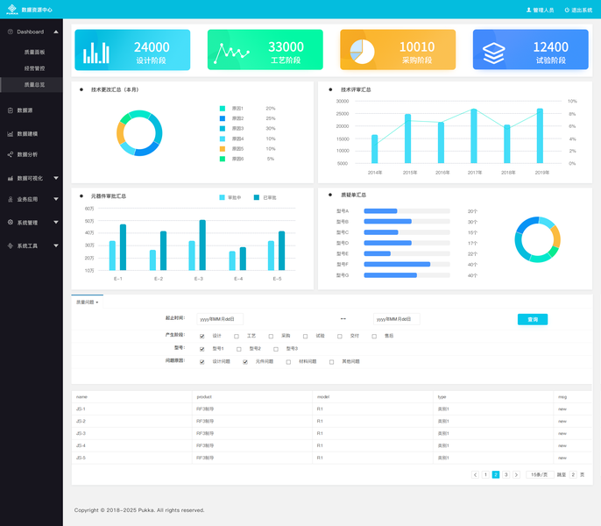The width and height of the screenshot is (601, 526).
Task: Click the 'product' column header
Action: (204, 397)
